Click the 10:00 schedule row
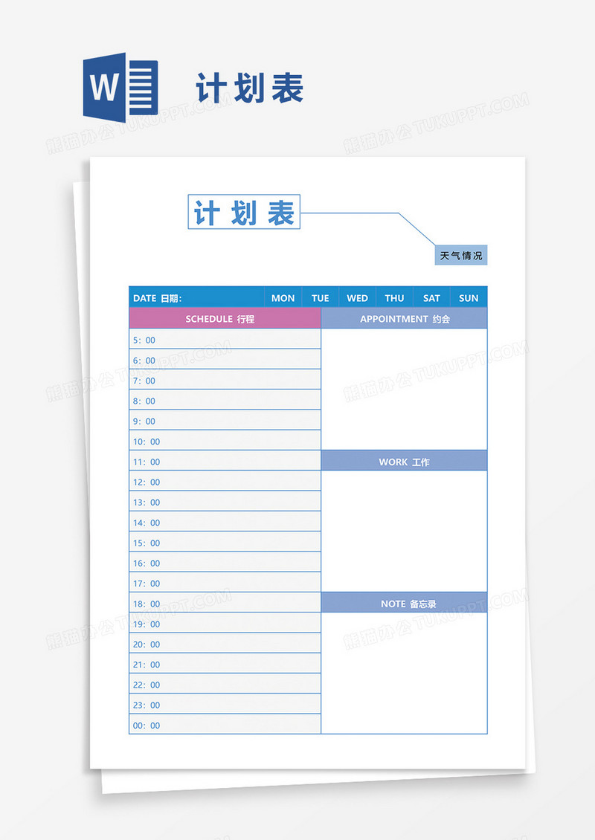Viewport: 595px width, 840px height. pyautogui.click(x=225, y=440)
